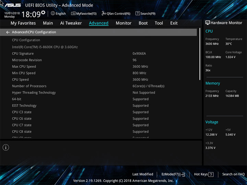Select the CPU C6 state row

(x=98, y=119)
